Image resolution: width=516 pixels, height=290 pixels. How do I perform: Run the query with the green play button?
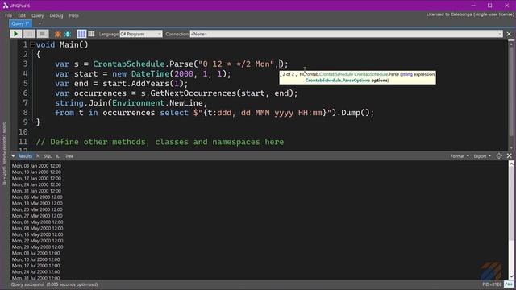(15, 34)
